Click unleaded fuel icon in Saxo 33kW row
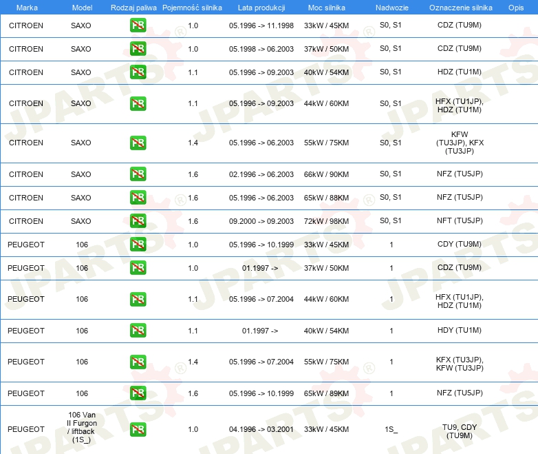This screenshot has width=538, height=454. pyautogui.click(x=138, y=25)
